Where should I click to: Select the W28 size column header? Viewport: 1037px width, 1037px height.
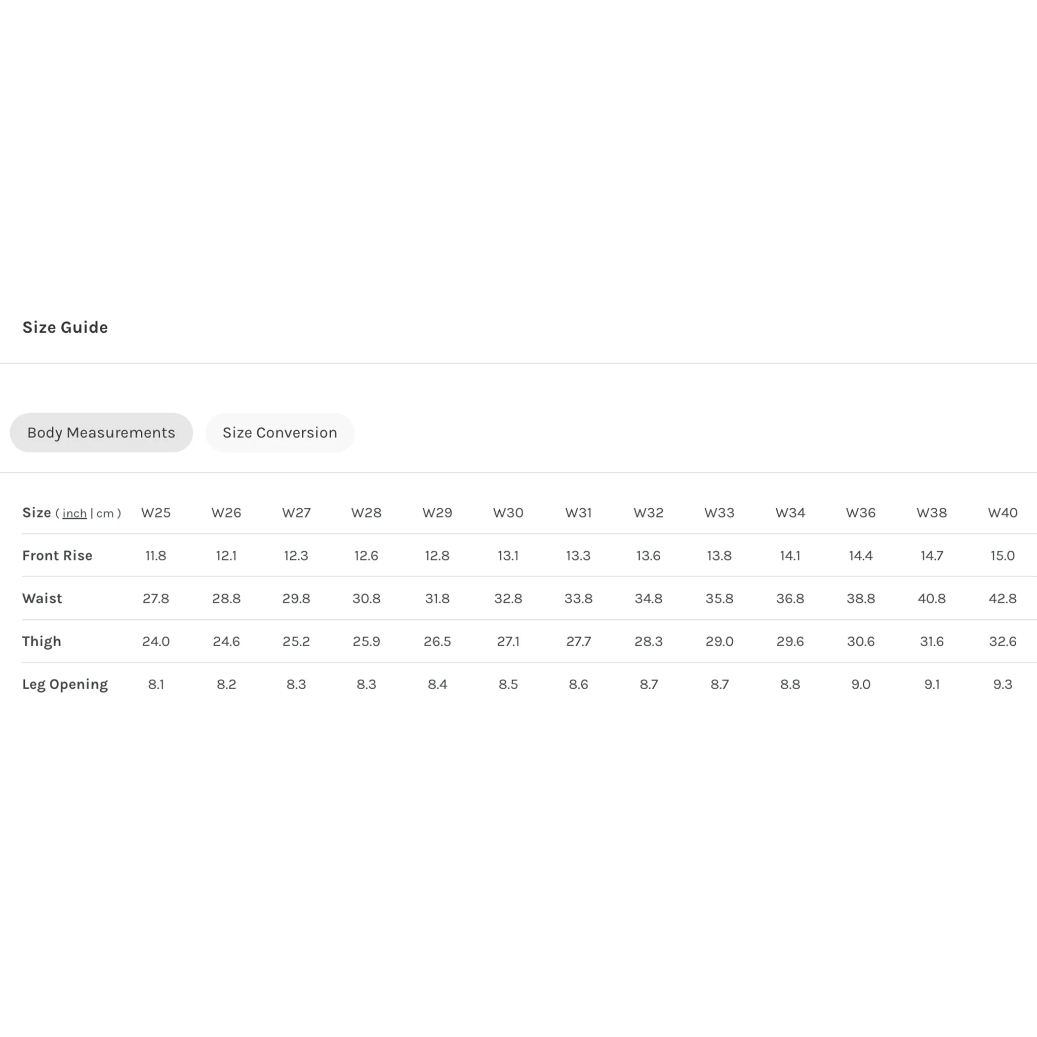point(366,512)
